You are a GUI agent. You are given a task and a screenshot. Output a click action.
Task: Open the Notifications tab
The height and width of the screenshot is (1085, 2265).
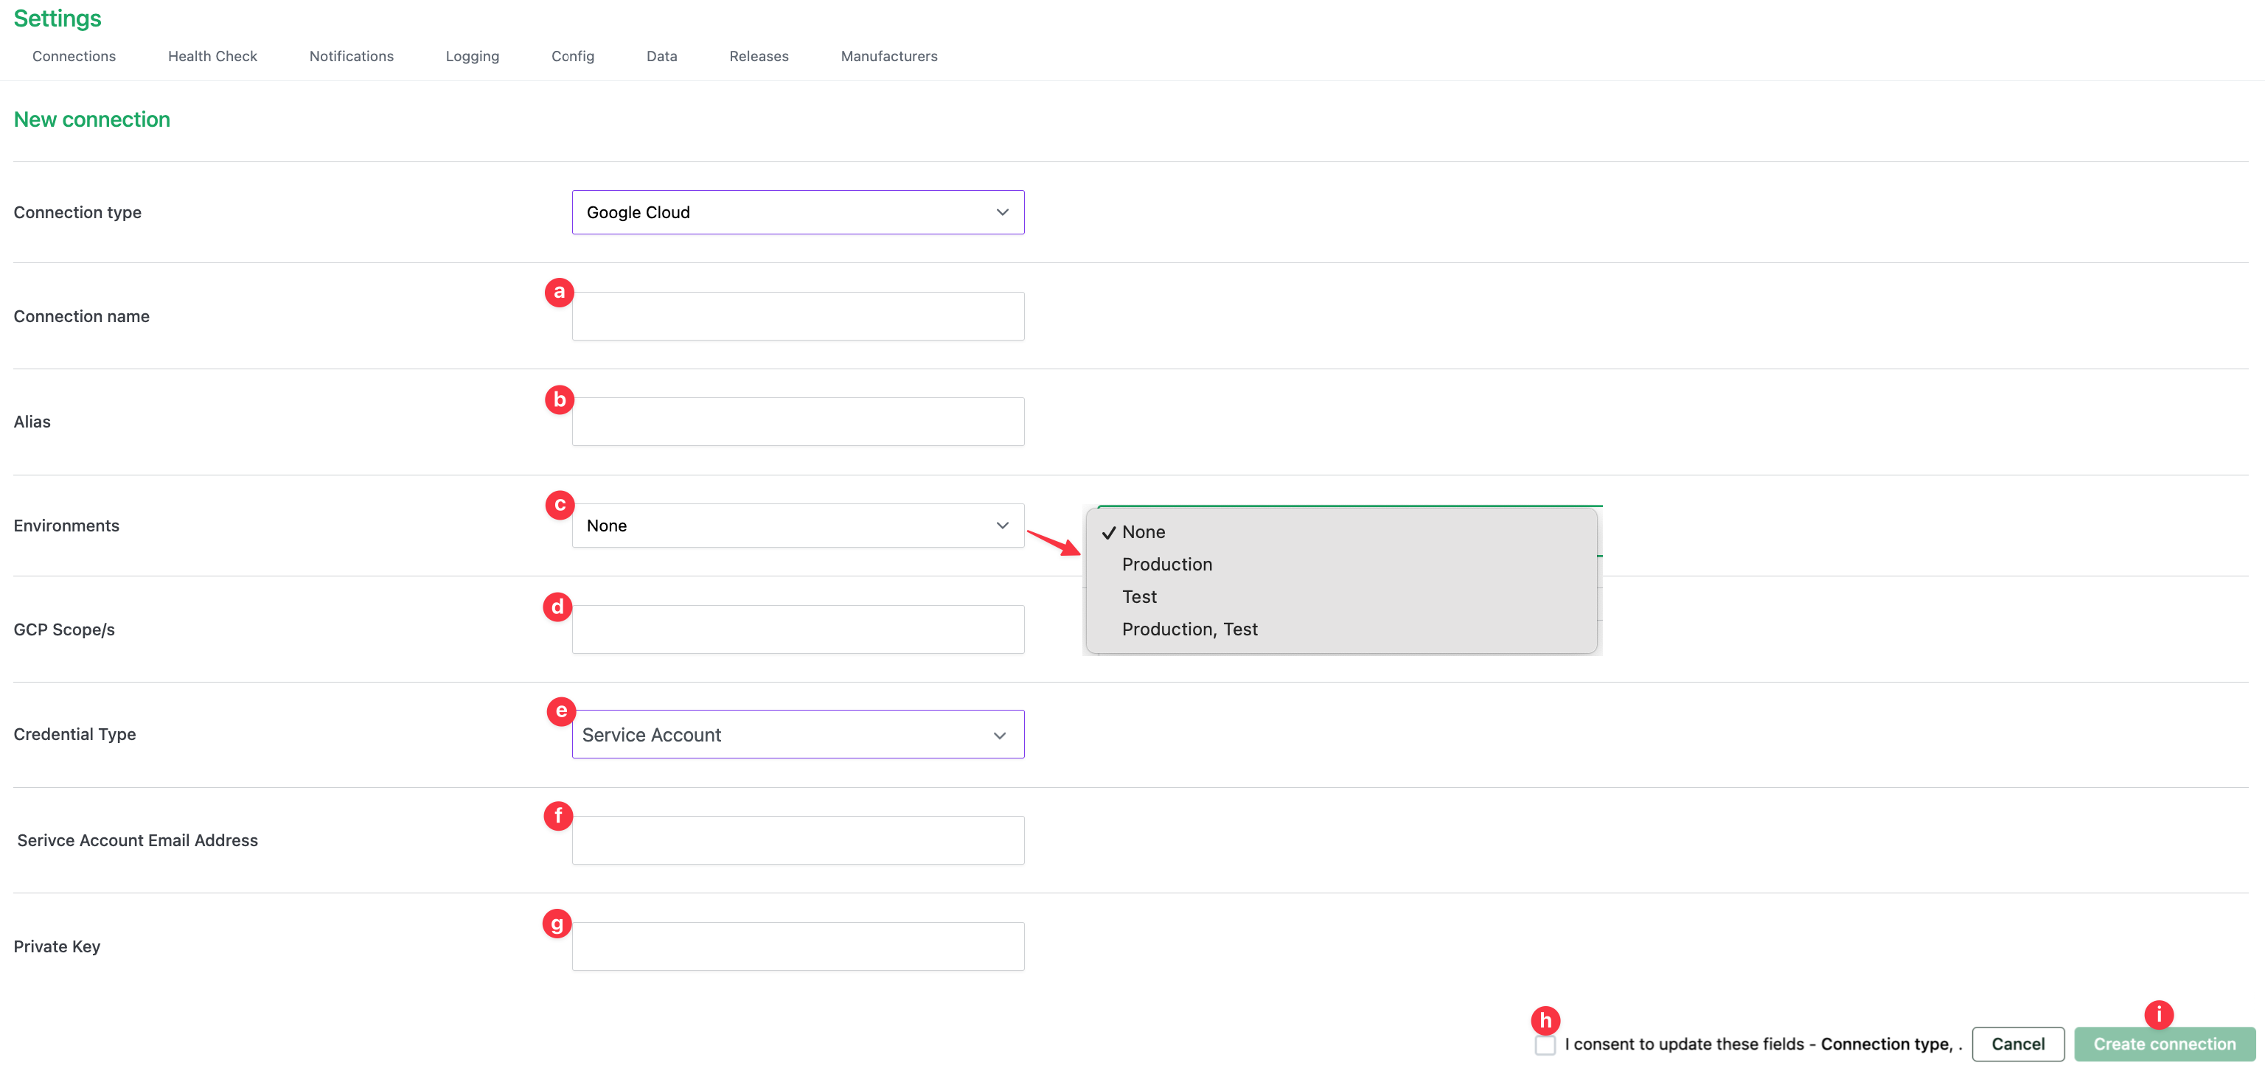click(352, 56)
